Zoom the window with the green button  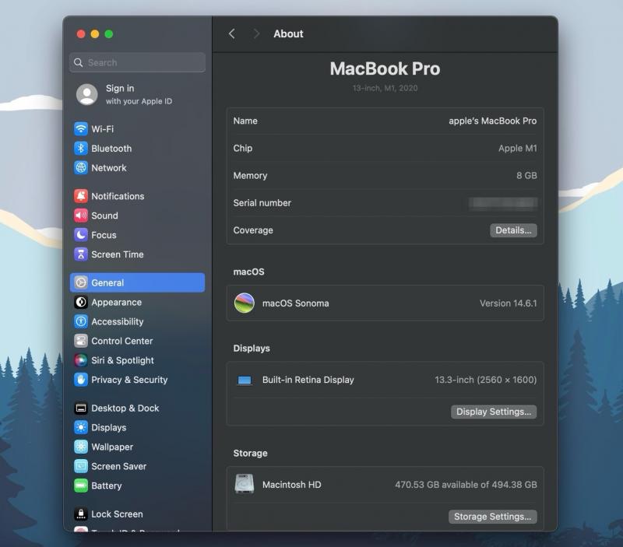[109, 34]
